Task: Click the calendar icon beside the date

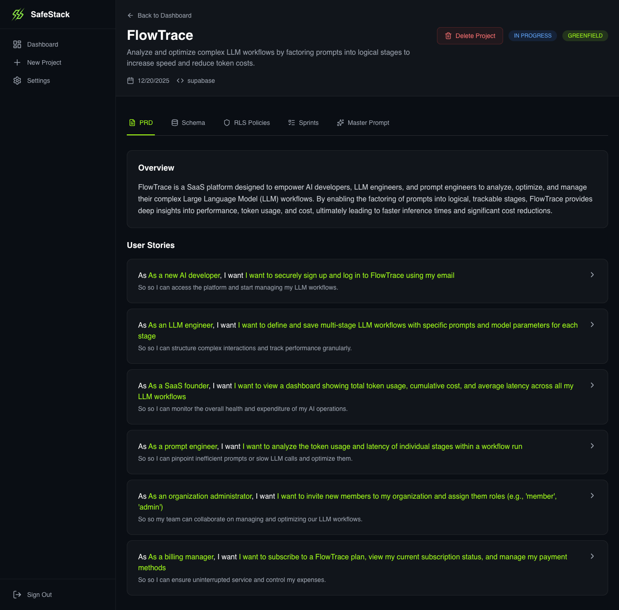Action: point(130,81)
